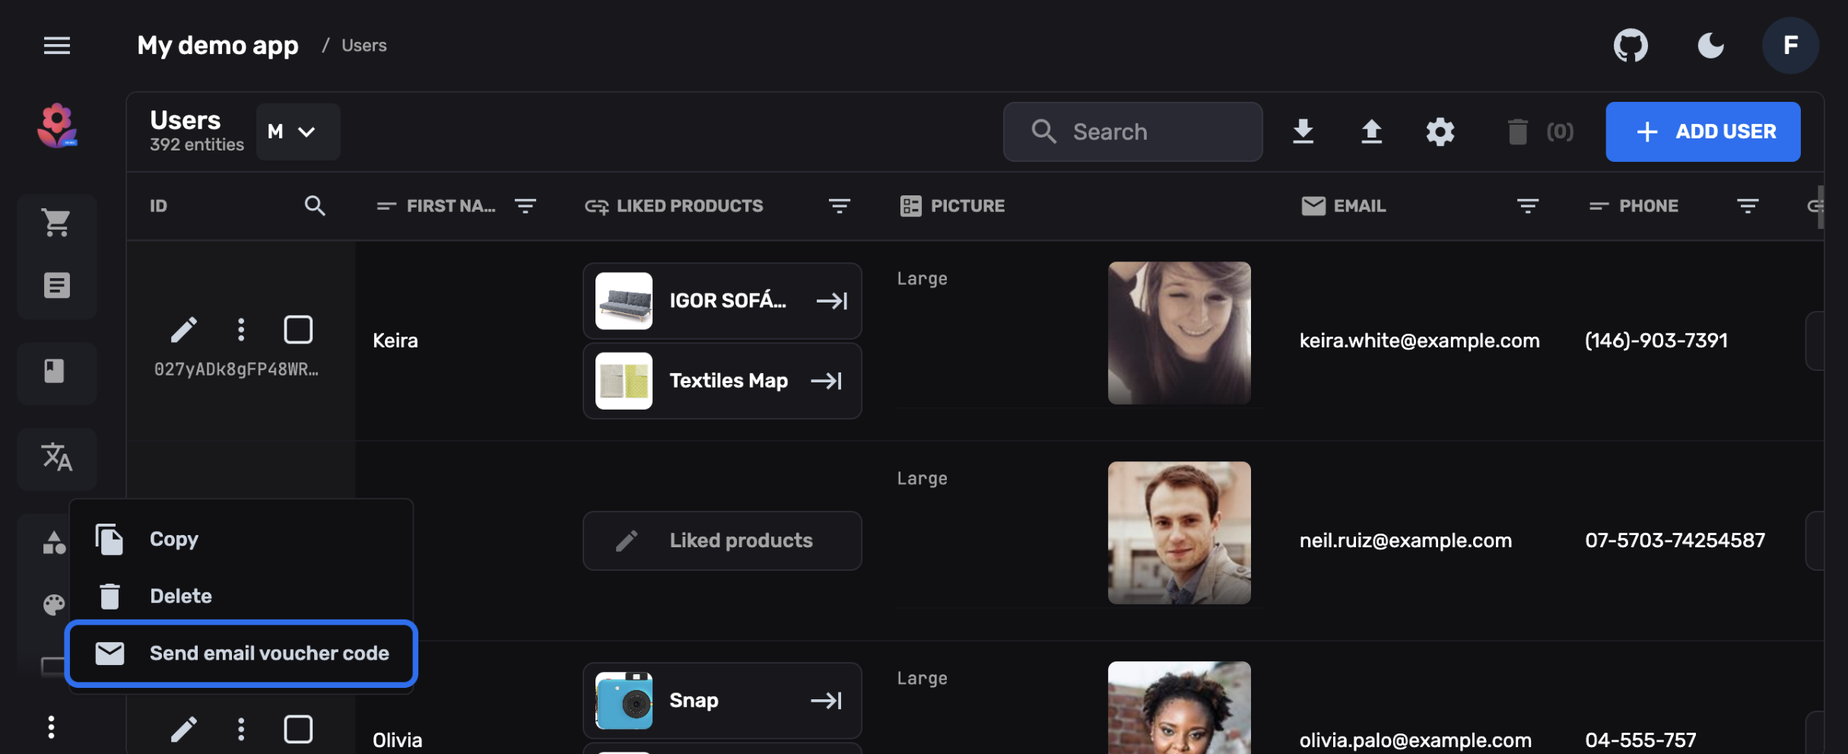Edit Keira's row with the pencil icon
Screen dimensions: 1848x754
point(183,328)
